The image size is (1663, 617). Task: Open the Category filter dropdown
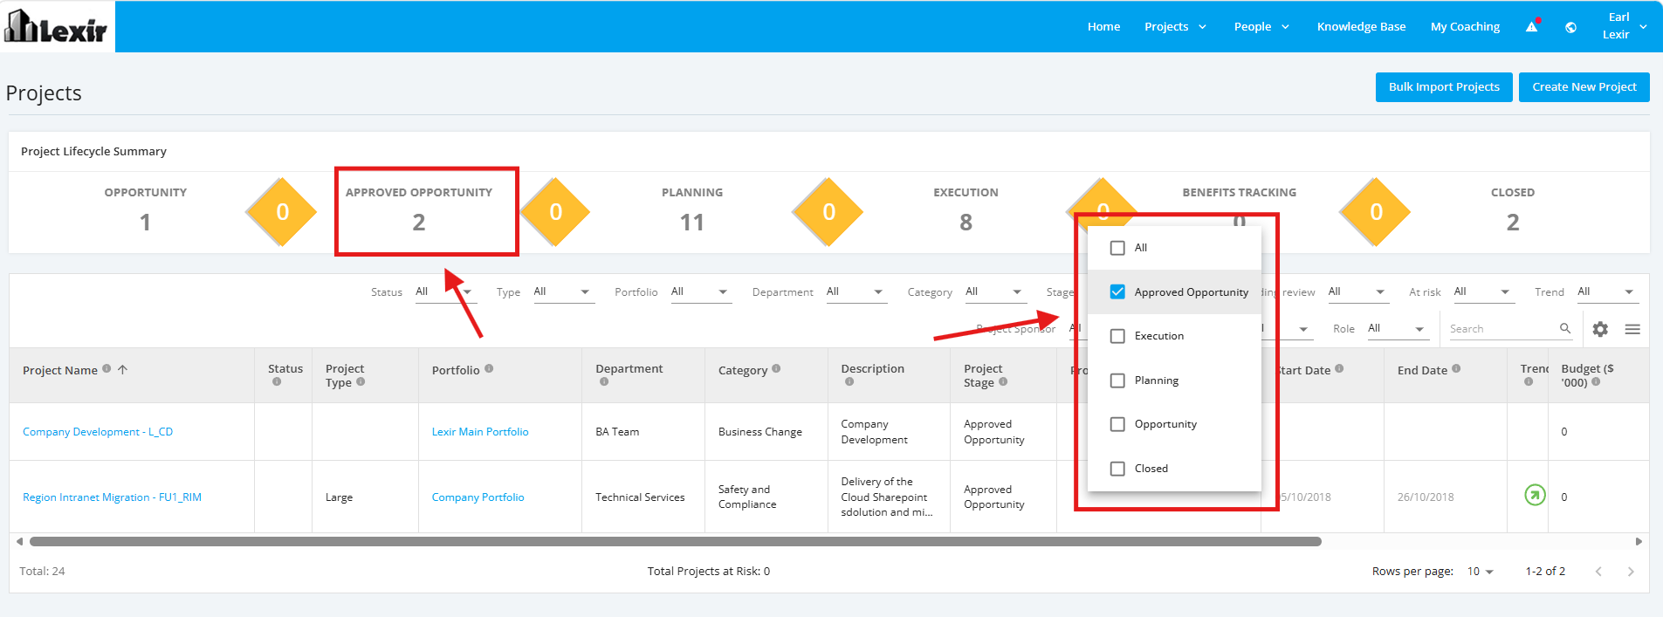pos(994,292)
